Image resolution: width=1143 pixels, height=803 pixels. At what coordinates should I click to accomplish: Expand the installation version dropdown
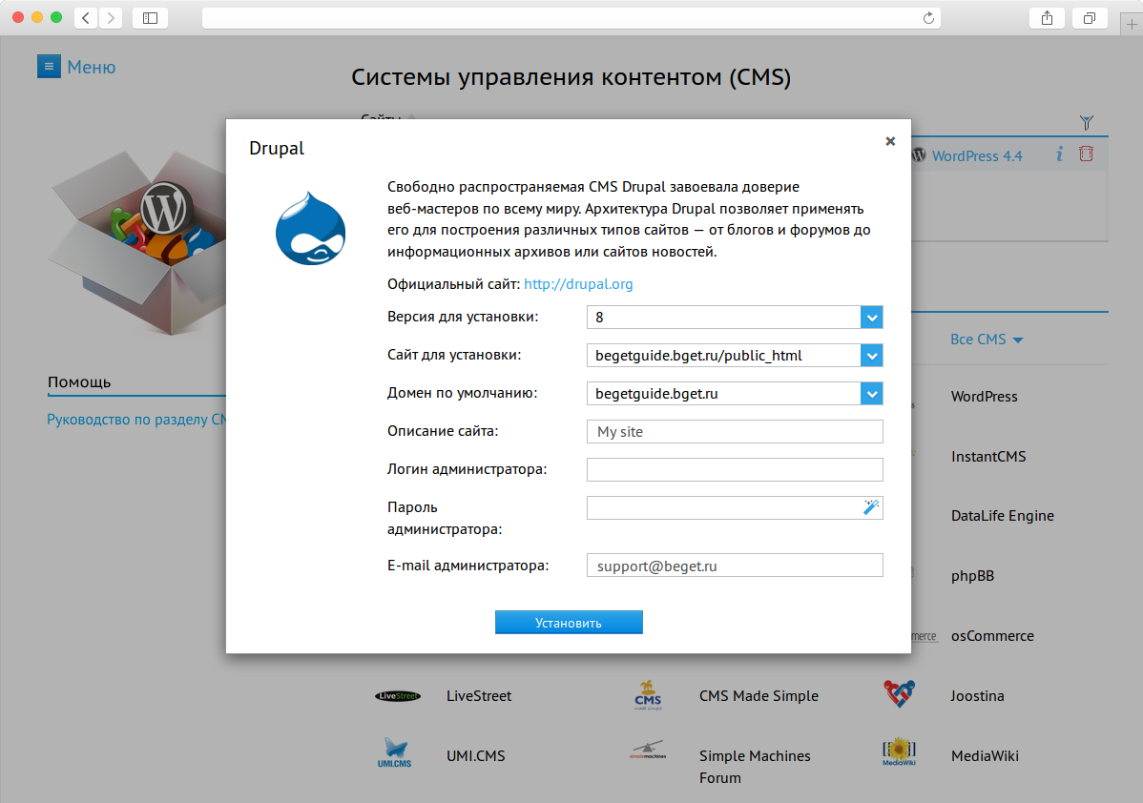click(x=871, y=317)
